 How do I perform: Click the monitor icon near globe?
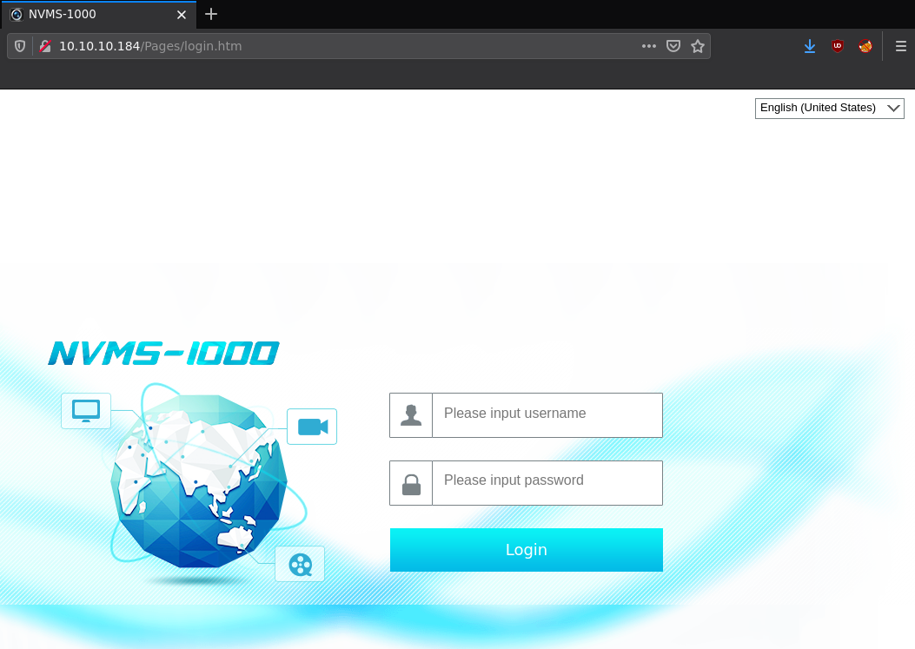click(86, 411)
